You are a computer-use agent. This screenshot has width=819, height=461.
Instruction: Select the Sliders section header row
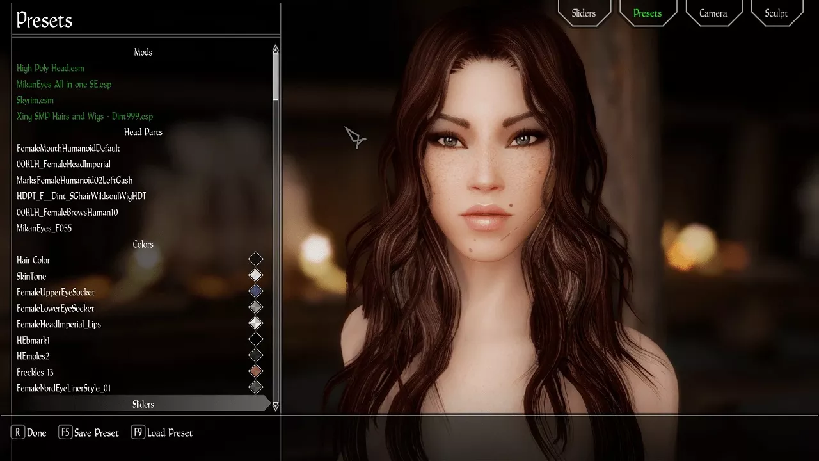point(142,404)
